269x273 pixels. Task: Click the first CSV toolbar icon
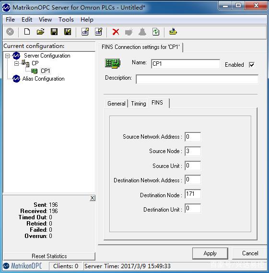(85, 32)
